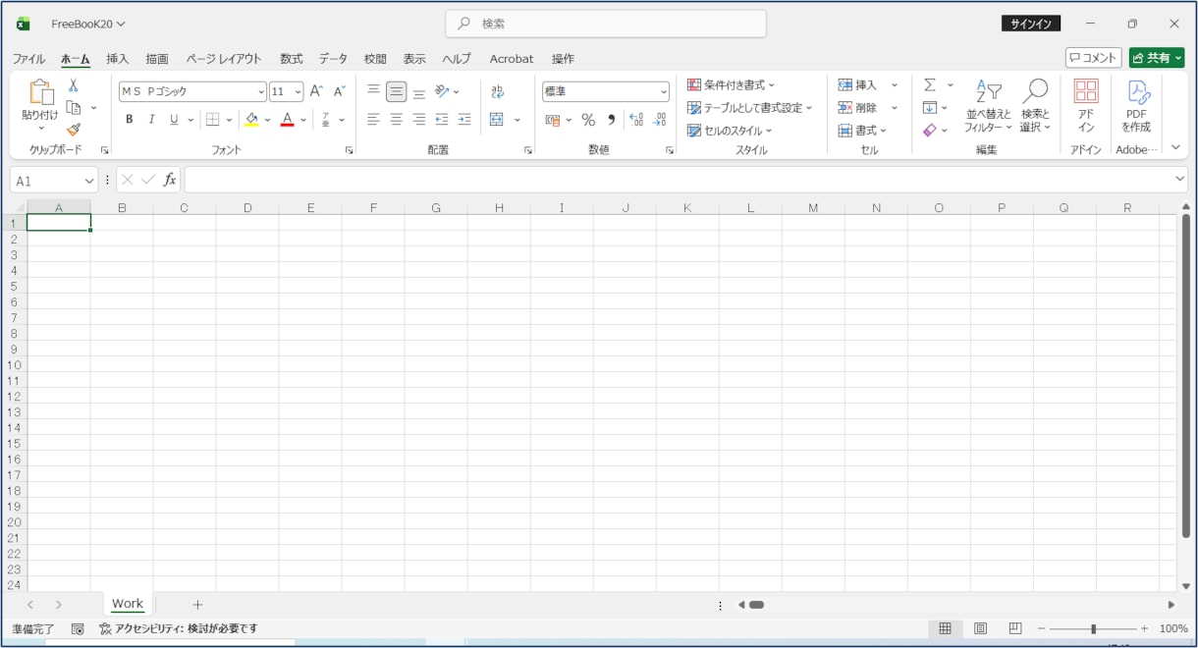Click the zoom slider in status bar
The width and height of the screenshot is (1198, 648).
coord(1093,628)
